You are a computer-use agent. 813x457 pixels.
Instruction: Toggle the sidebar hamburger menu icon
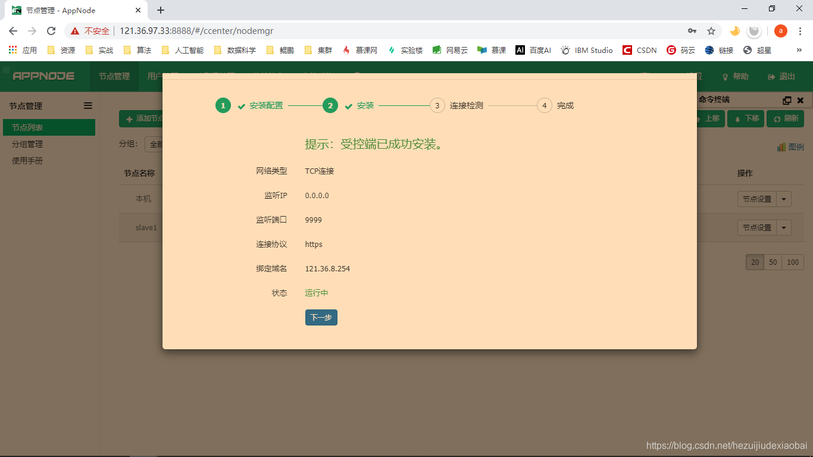tap(88, 106)
